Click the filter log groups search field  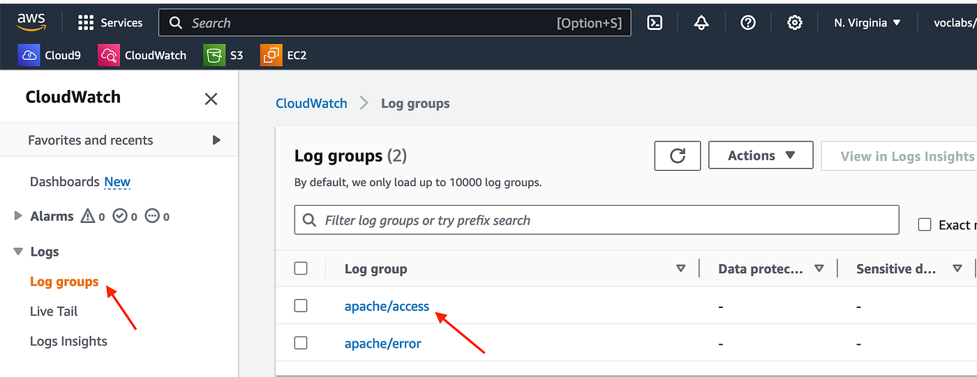pos(597,220)
